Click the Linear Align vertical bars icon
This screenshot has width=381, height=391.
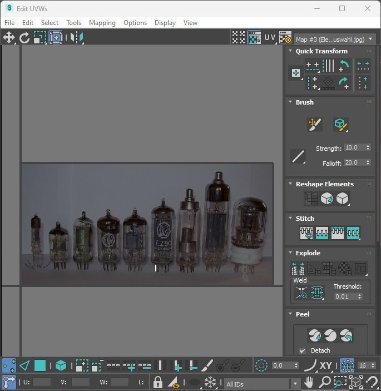328,66
